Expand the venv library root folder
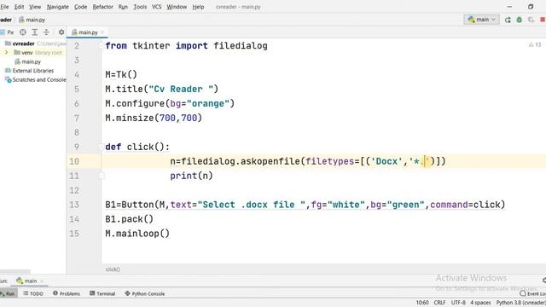546x307 pixels. coord(6,53)
